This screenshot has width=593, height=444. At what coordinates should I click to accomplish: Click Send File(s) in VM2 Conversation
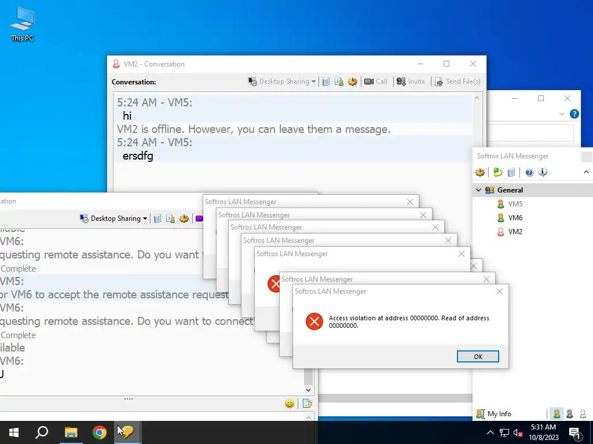(457, 82)
